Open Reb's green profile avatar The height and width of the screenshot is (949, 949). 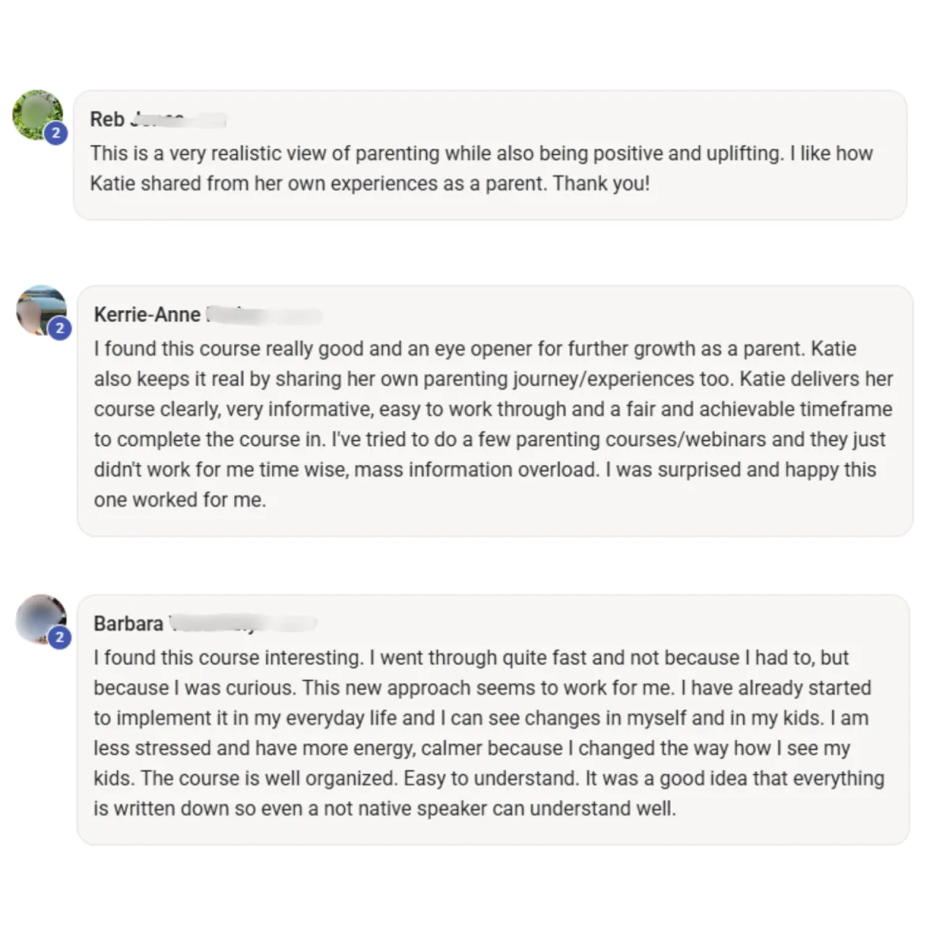(37, 115)
